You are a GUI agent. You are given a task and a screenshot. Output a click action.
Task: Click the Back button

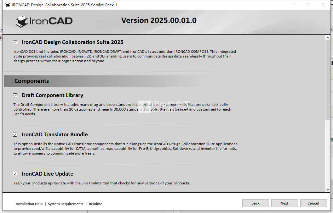click(255, 203)
